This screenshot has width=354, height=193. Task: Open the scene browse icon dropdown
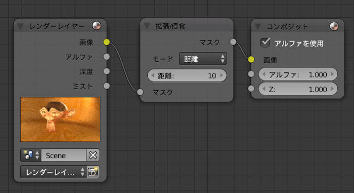[x=31, y=155]
